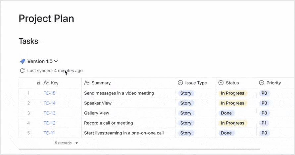Select the Story tag in row 5
Image resolution: width=295 pixels, height=155 pixels.
(x=186, y=133)
